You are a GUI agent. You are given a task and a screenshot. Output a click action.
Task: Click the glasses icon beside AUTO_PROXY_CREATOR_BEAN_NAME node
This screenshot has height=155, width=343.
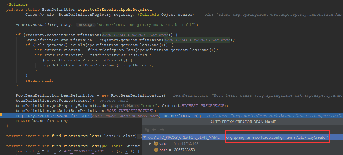151,137
